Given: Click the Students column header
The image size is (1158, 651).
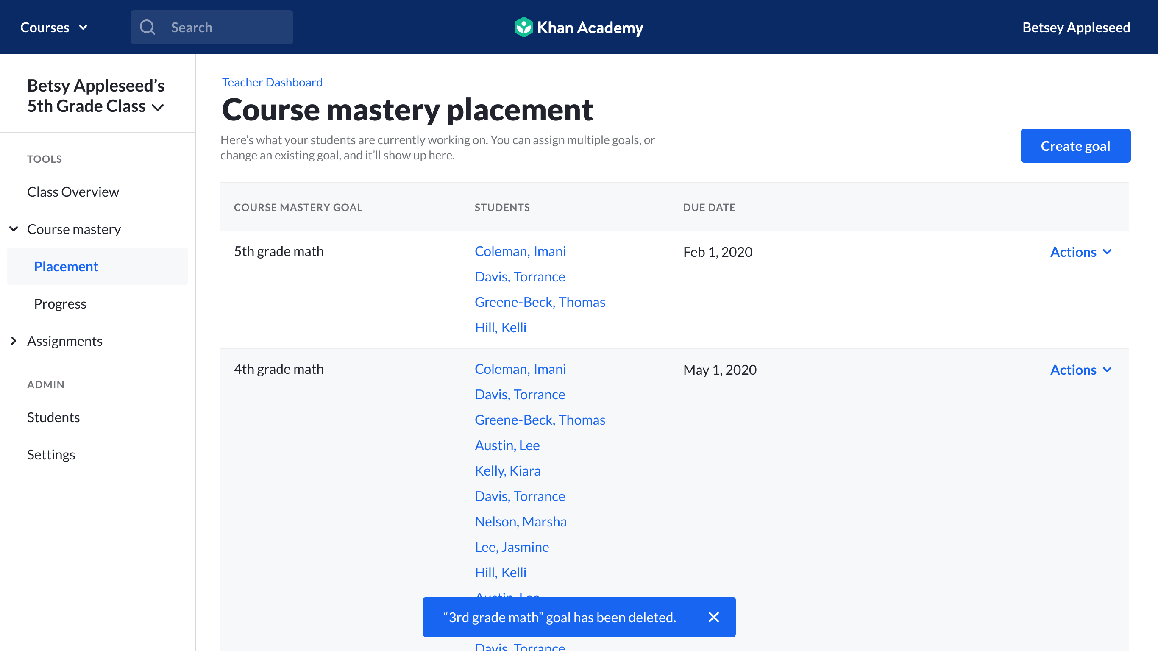Looking at the screenshot, I should 502,207.
